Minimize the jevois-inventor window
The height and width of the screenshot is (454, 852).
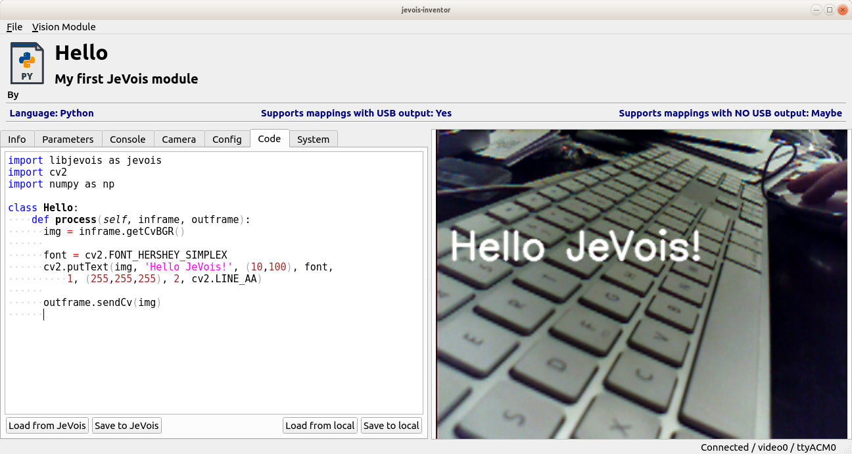(x=817, y=9)
